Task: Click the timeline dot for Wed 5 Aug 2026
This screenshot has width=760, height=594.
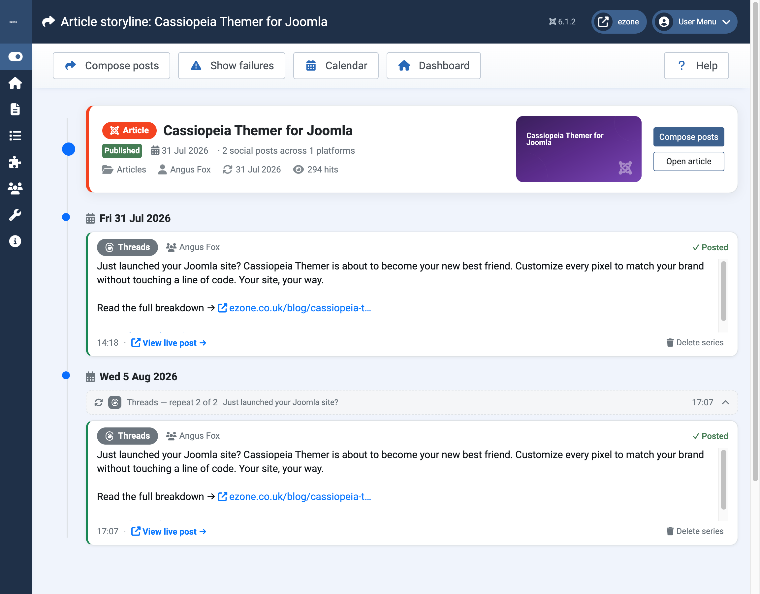Action: click(66, 375)
